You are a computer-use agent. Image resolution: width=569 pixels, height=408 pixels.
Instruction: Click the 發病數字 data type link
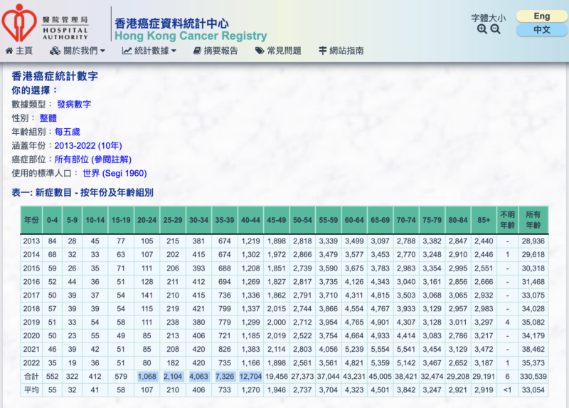tap(74, 104)
